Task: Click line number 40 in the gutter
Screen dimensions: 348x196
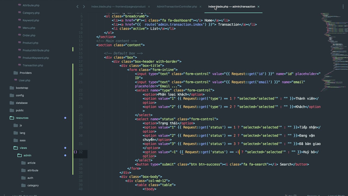Action: (80, 189)
